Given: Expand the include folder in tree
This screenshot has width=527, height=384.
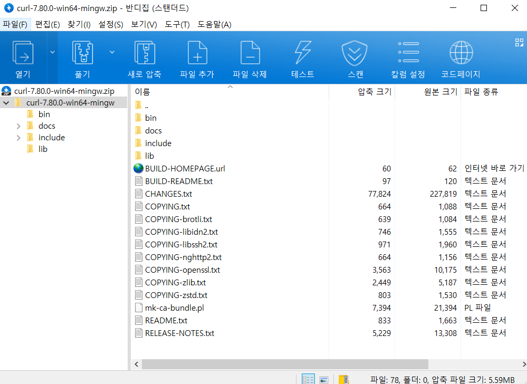Looking at the screenshot, I should 18,138.
